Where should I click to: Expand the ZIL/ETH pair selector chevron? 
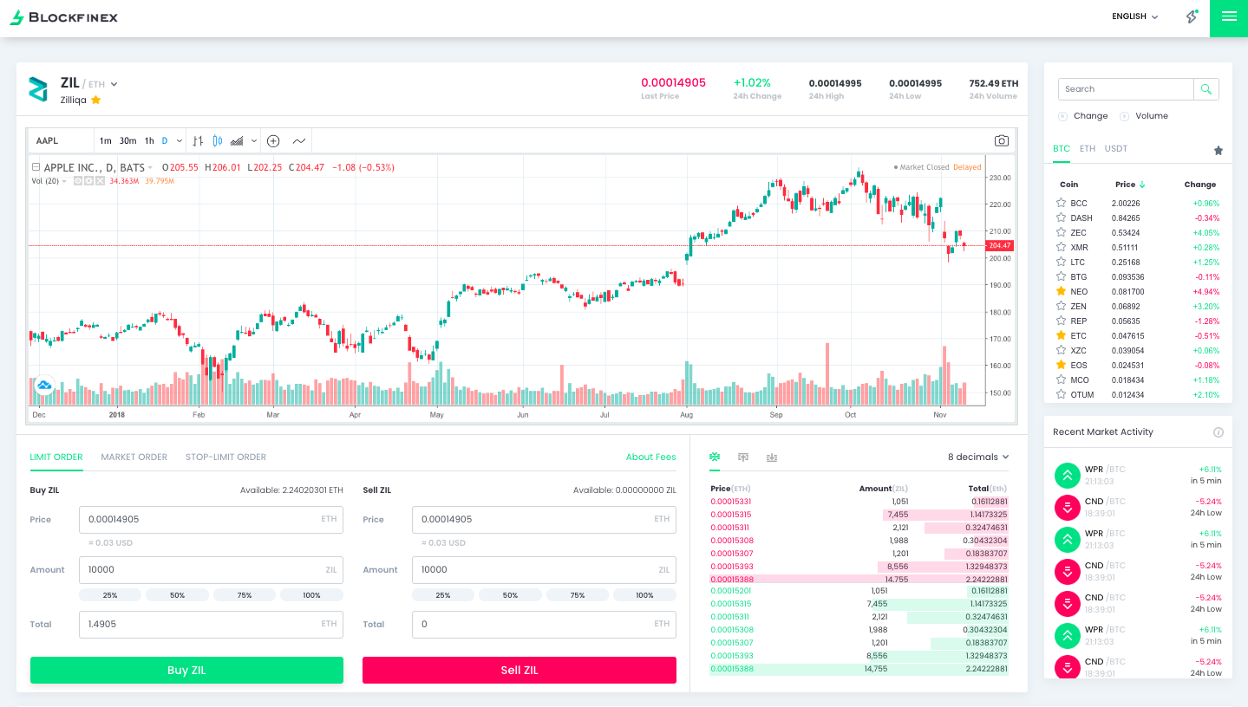click(114, 84)
